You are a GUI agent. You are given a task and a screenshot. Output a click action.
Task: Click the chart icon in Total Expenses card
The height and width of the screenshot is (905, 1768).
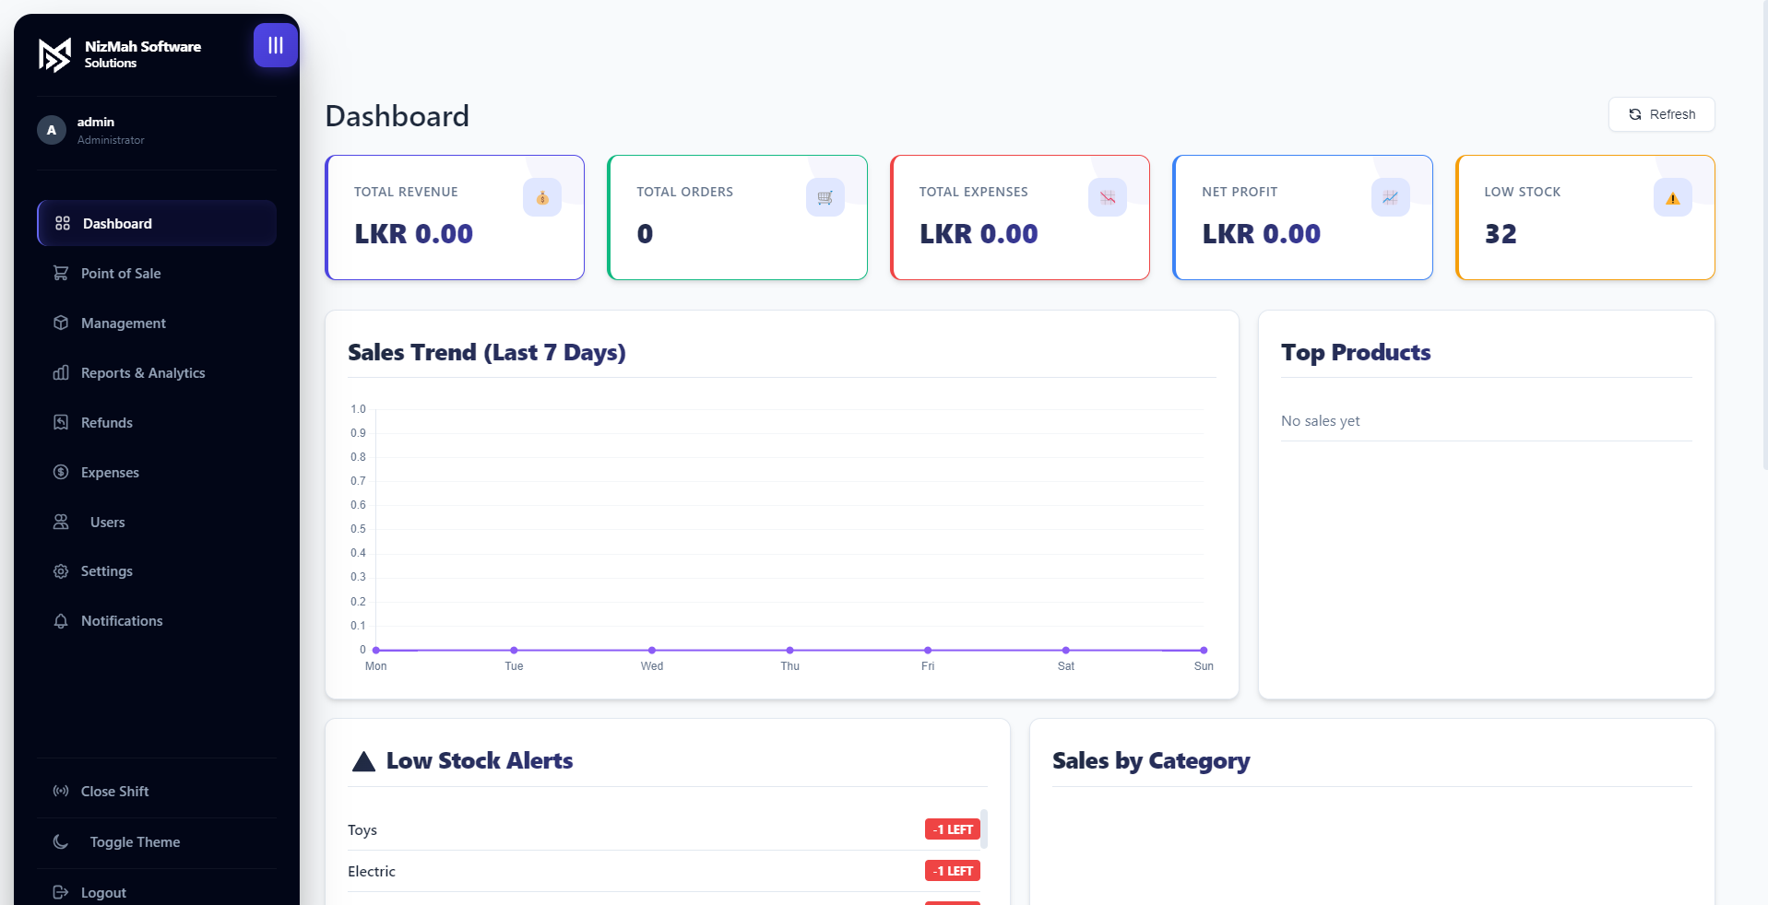click(1107, 197)
